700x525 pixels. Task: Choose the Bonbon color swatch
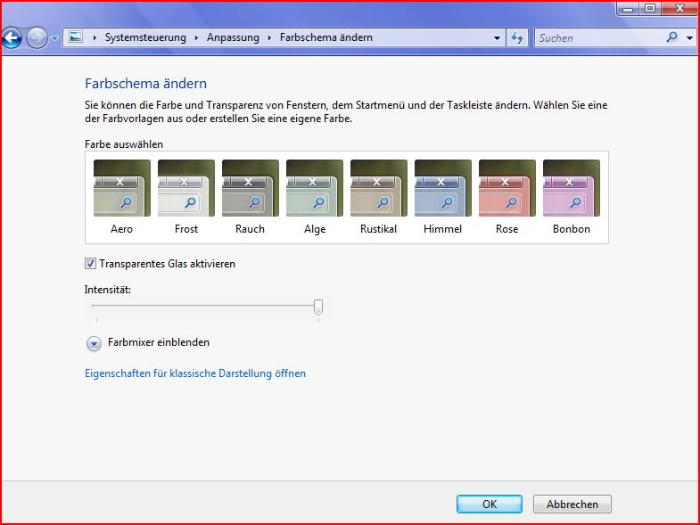[572, 188]
